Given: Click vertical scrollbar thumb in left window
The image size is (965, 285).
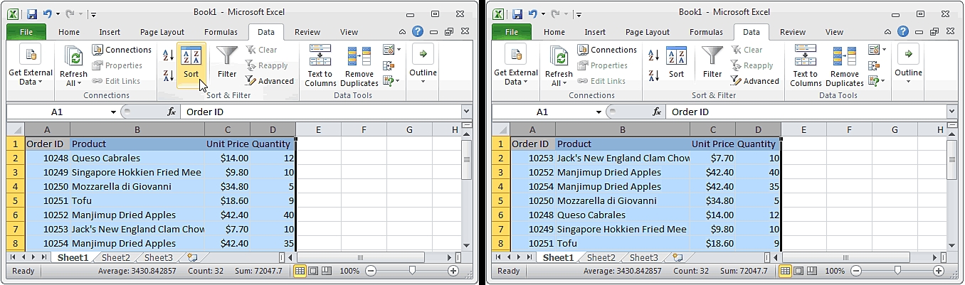Looking at the screenshot, I should (466, 159).
